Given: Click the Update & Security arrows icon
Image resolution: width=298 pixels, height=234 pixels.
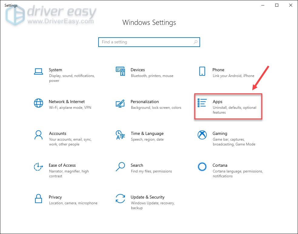Looking at the screenshot, I should point(120,199).
